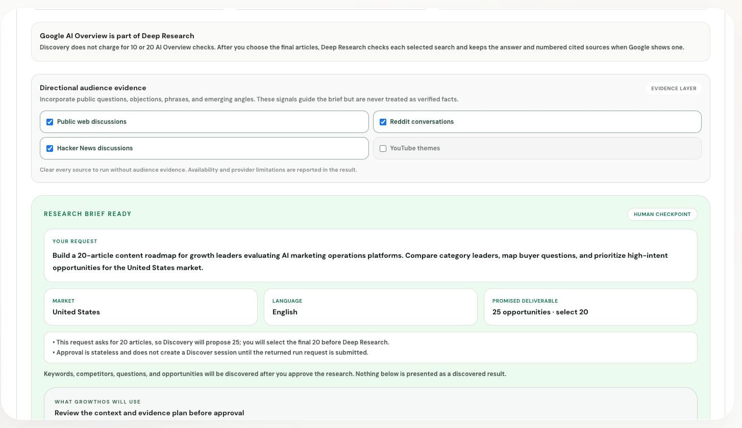This screenshot has height=428, width=742.
Task: Click the 'MARKET' label
Action: click(x=63, y=301)
